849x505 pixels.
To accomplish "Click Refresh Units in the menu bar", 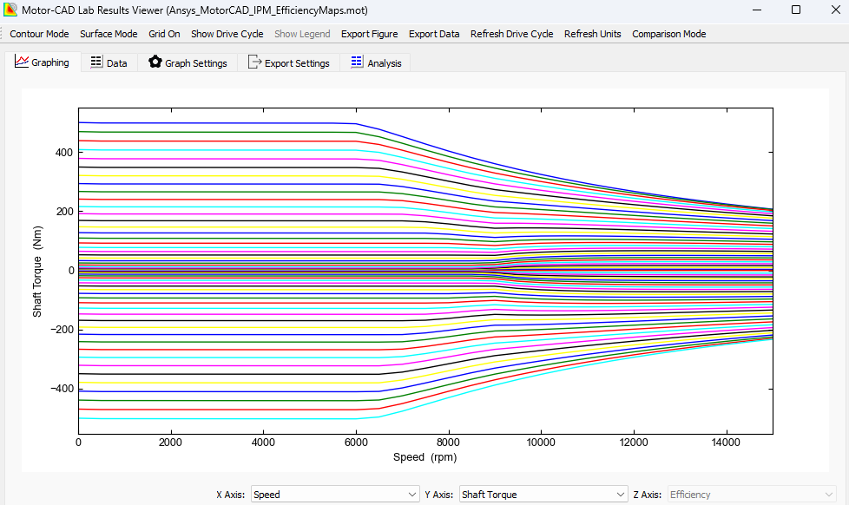I will pyautogui.click(x=593, y=34).
